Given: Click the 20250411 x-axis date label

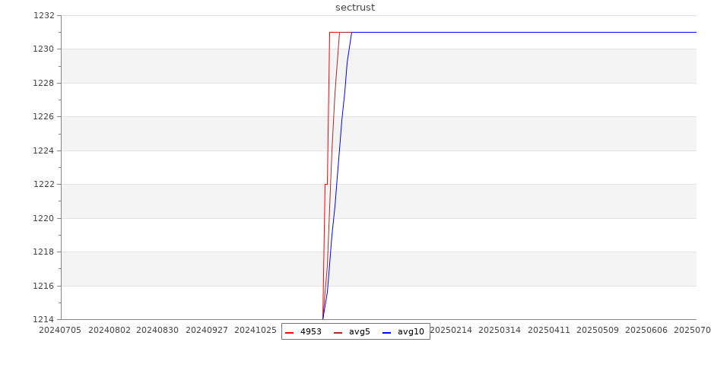Looking at the screenshot, I should tap(548, 331).
